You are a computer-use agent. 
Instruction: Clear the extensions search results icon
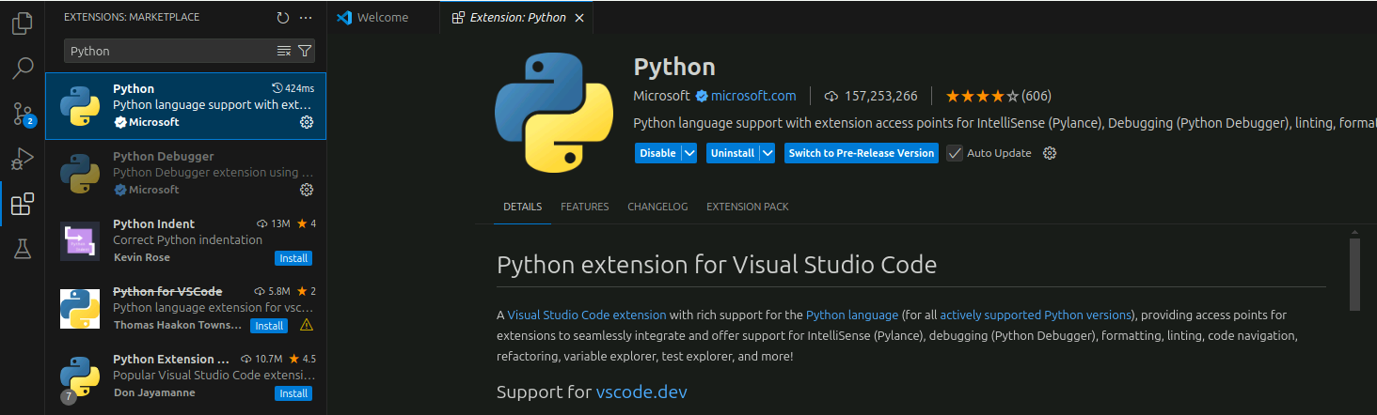pos(284,51)
